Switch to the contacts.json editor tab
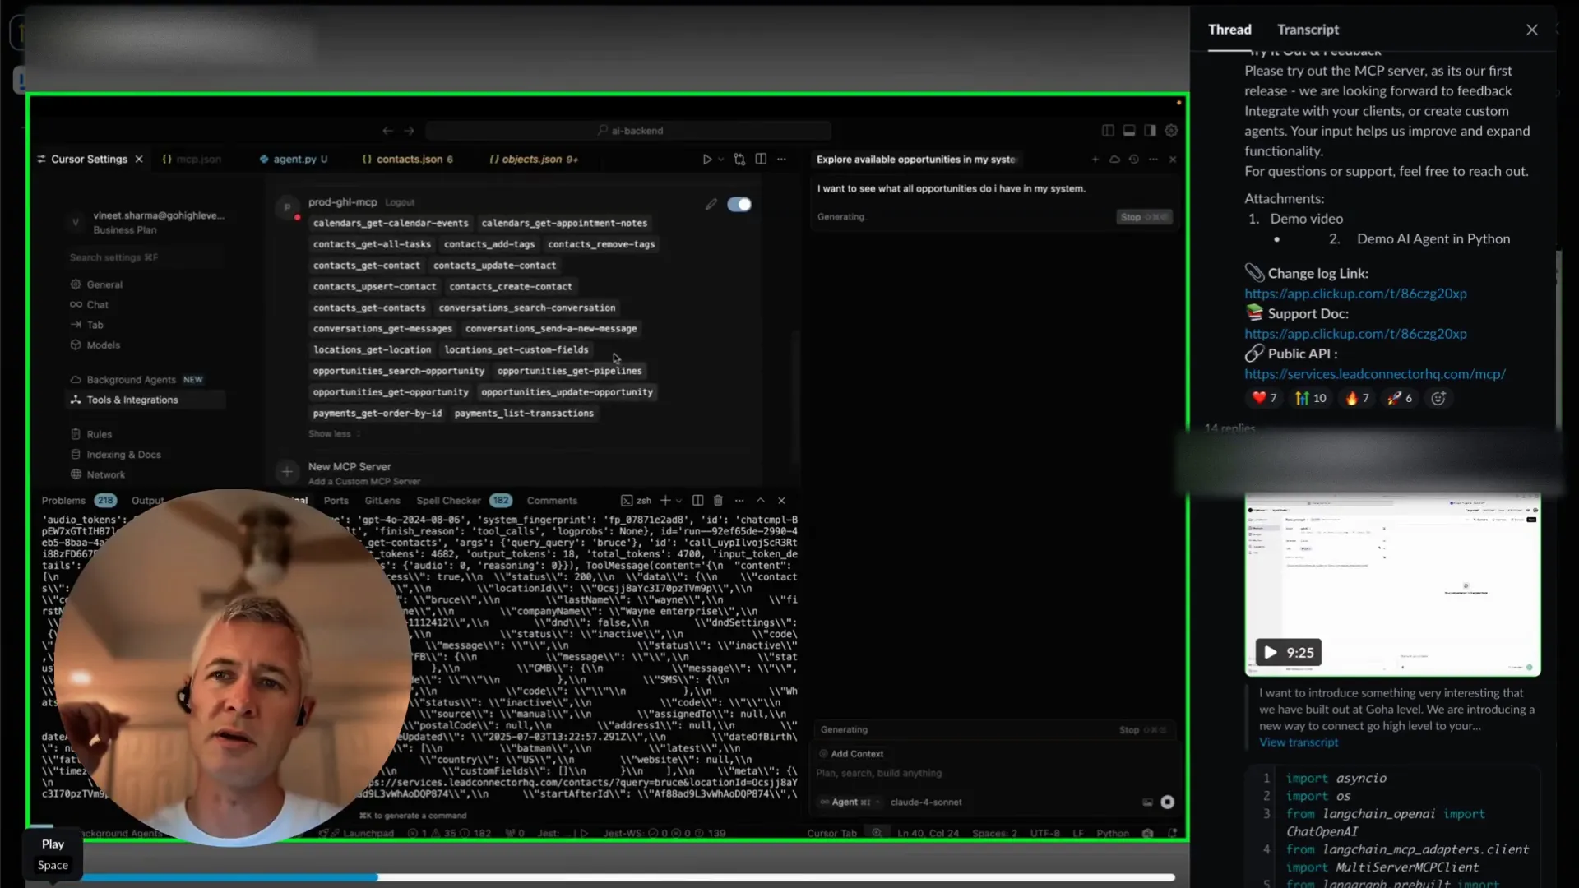Viewport: 1579px width, 888px height. (x=408, y=160)
